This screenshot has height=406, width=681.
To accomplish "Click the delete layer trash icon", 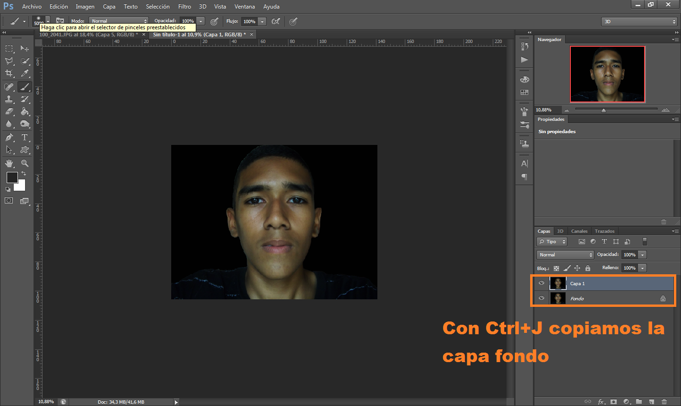I will (664, 402).
